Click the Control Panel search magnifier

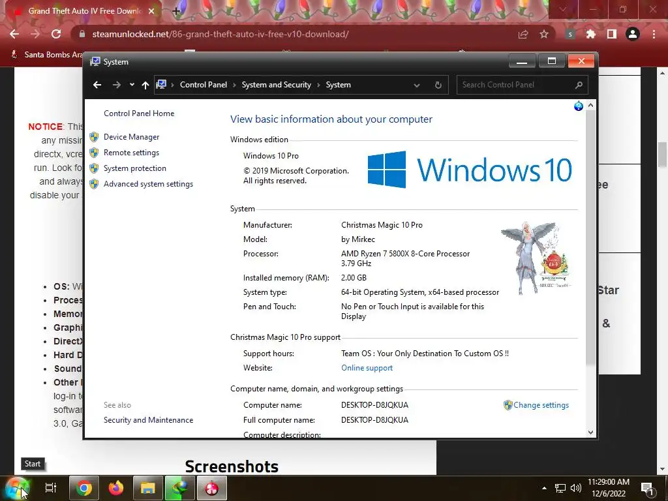coord(579,85)
